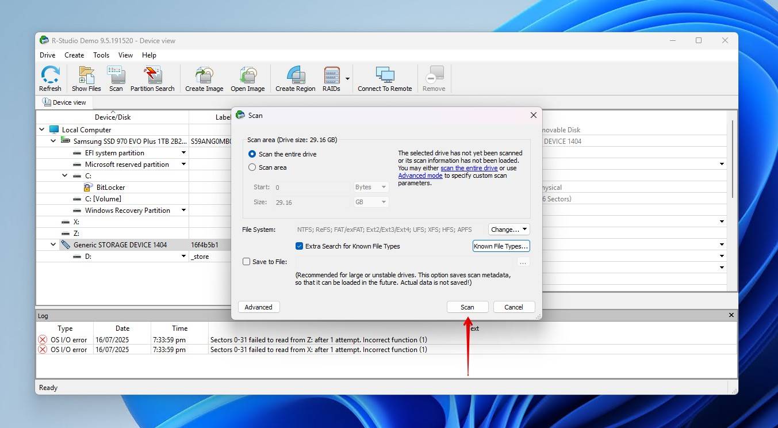Click the Generic STORAGE DEVICE usb icon
The image size is (778, 428).
click(x=66, y=244)
